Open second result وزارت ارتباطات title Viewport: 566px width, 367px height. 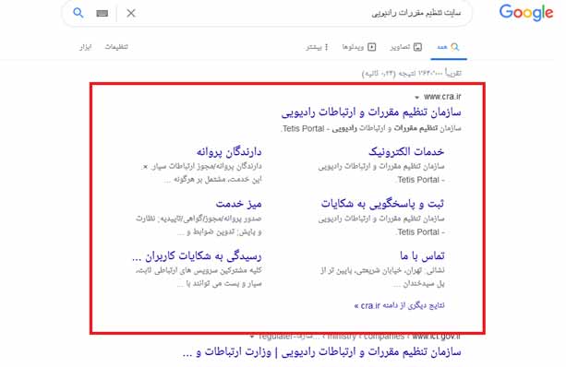pyautogui.click(x=322, y=352)
